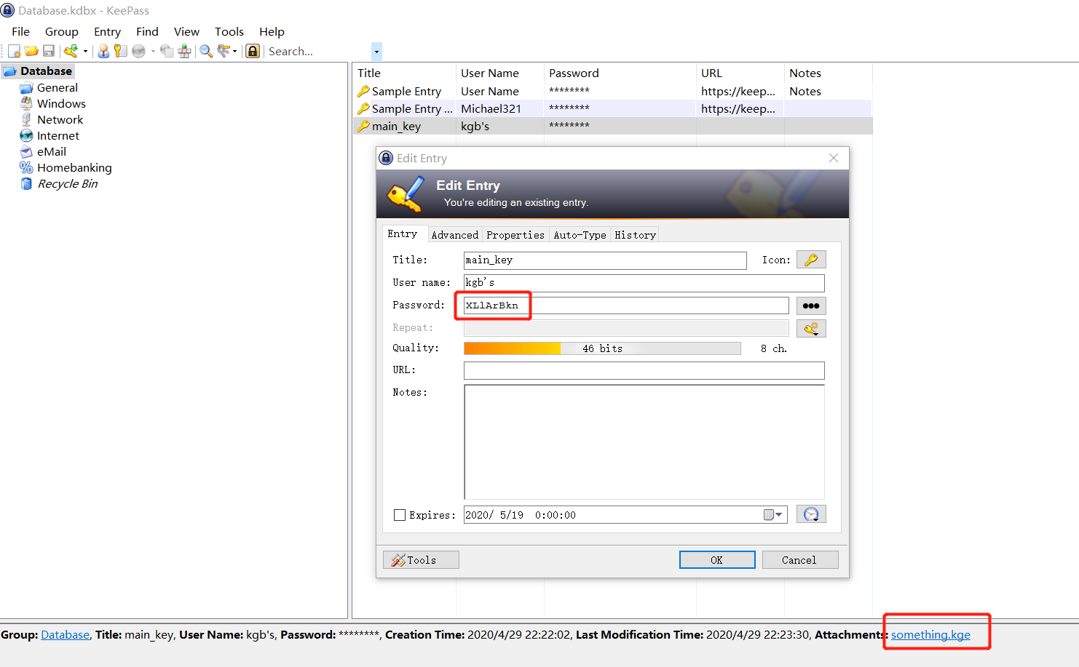Click the key icon of Michael321 entry row
This screenshot has height=667, width=1079.
click(363, 108)
